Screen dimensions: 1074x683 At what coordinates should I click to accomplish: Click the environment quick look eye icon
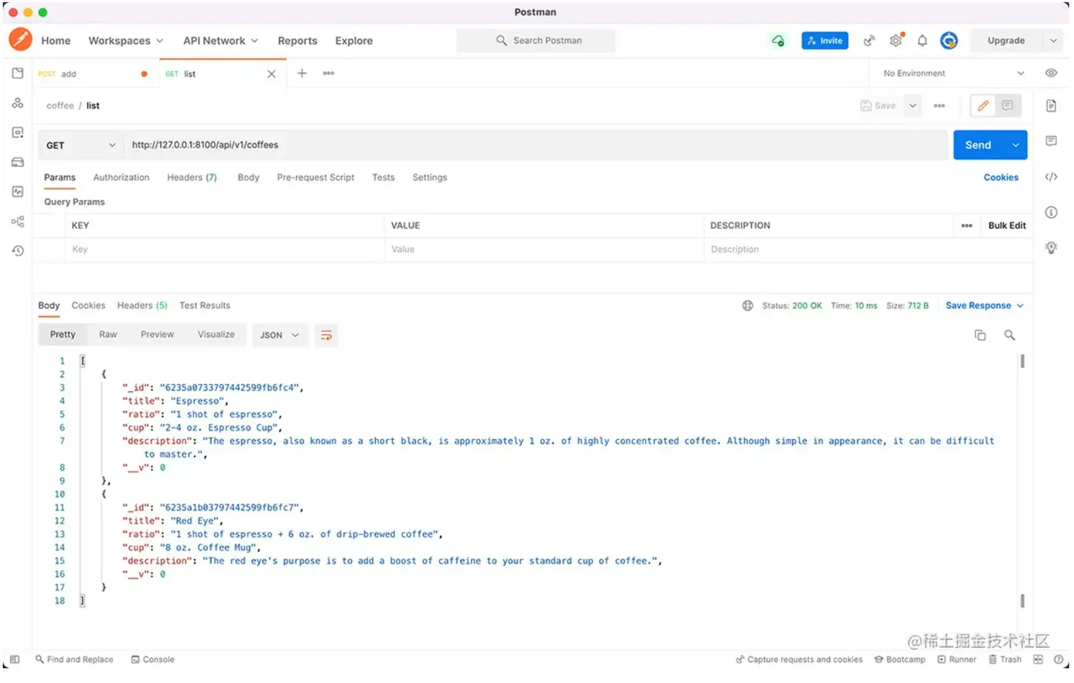[1051, 73]
